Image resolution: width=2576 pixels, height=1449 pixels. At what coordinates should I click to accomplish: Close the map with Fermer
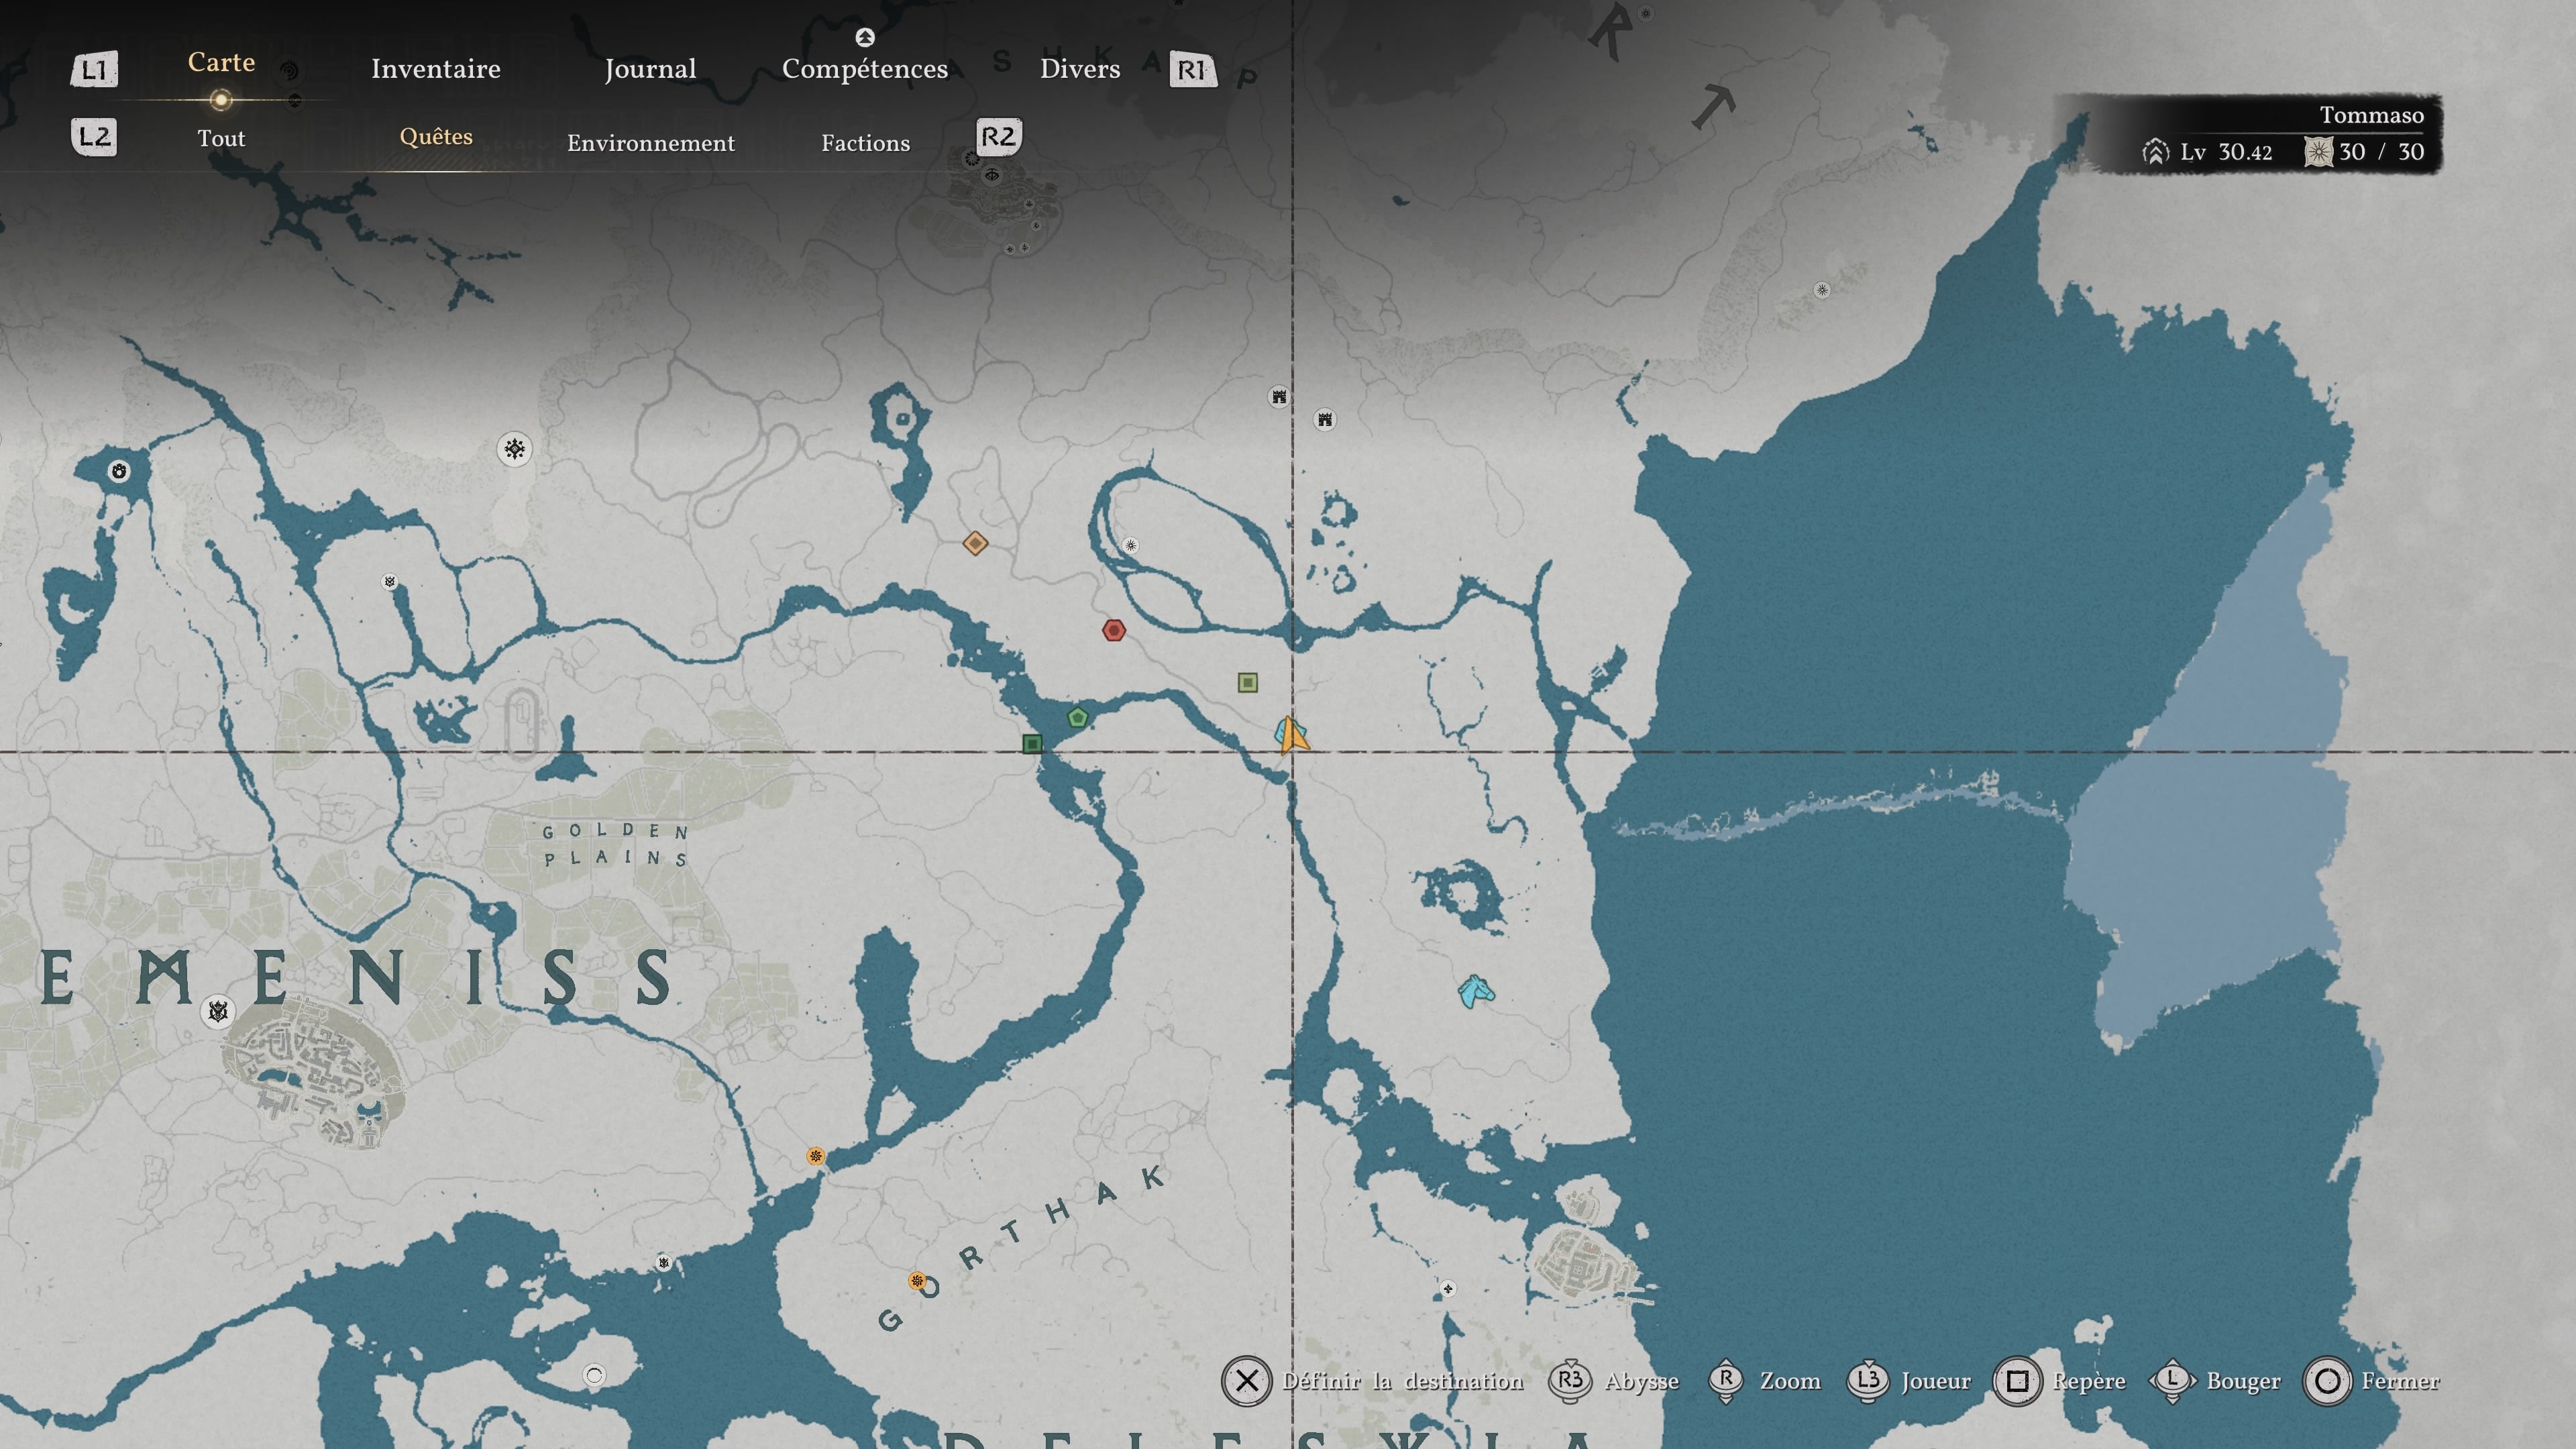coord(2401,1381)
